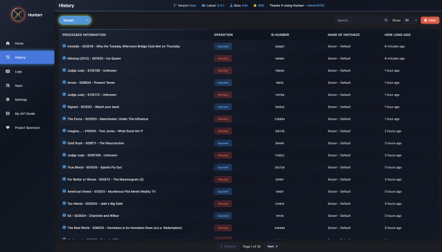Click info icon for The Force row
Viewport: 442px width, 252px height.
[64, 118]
